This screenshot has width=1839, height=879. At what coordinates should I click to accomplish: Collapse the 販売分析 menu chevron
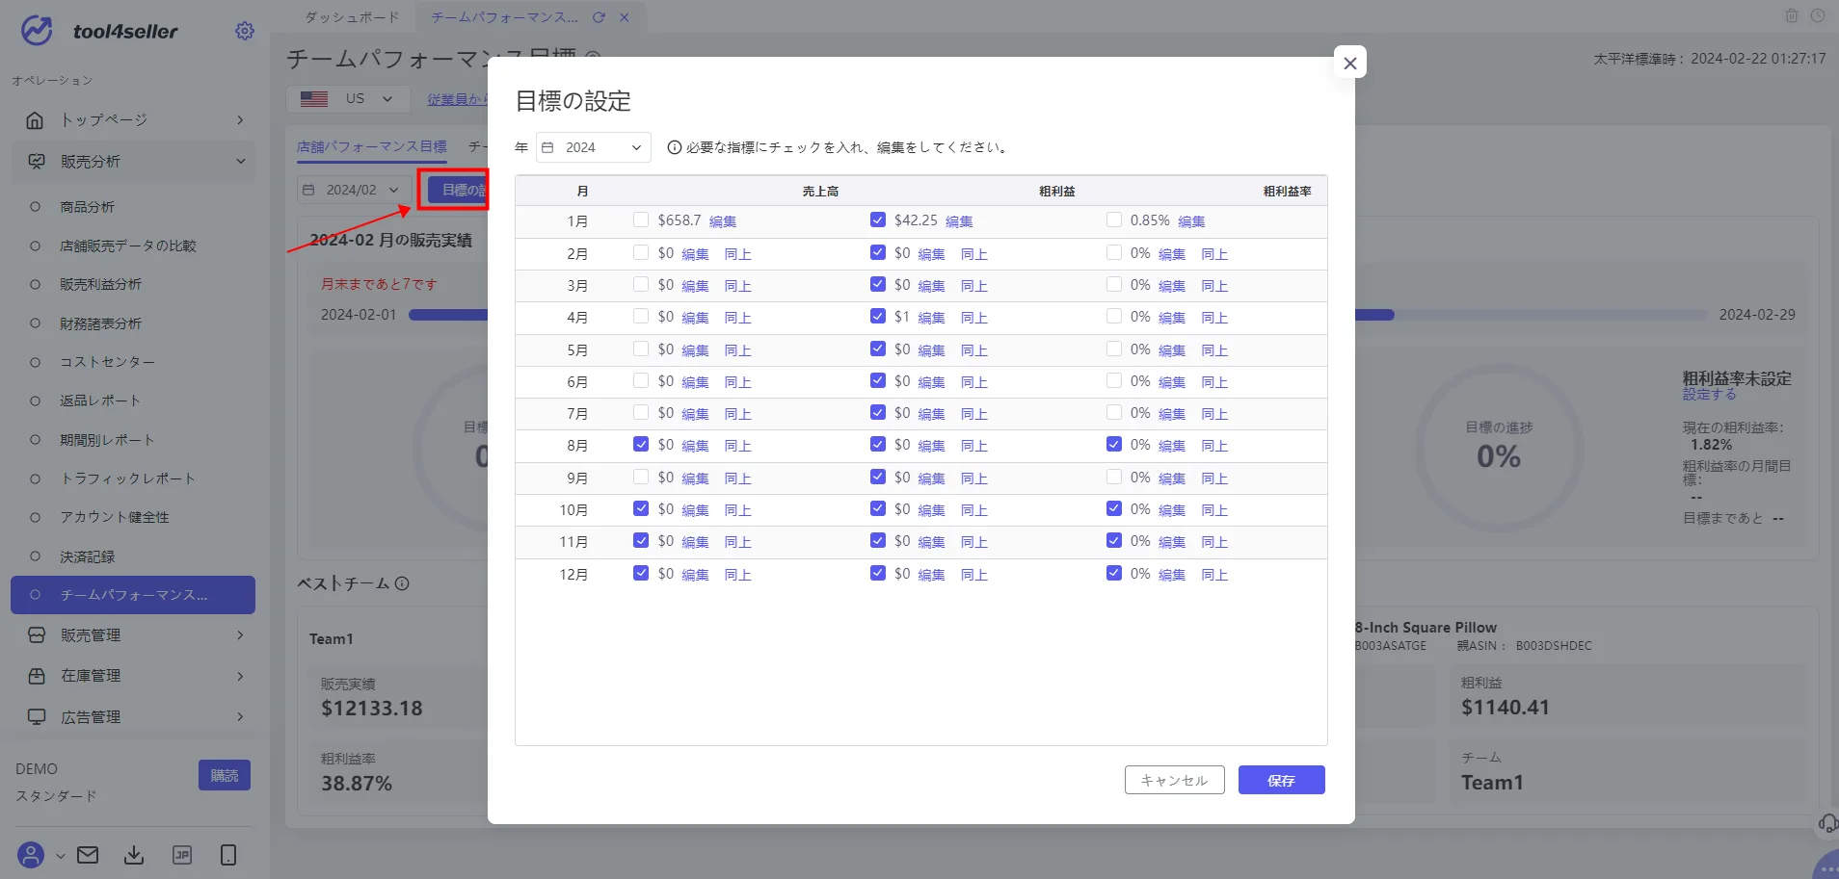(x=240, y=161)
